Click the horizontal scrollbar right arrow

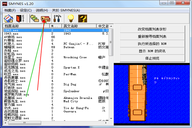106,123
